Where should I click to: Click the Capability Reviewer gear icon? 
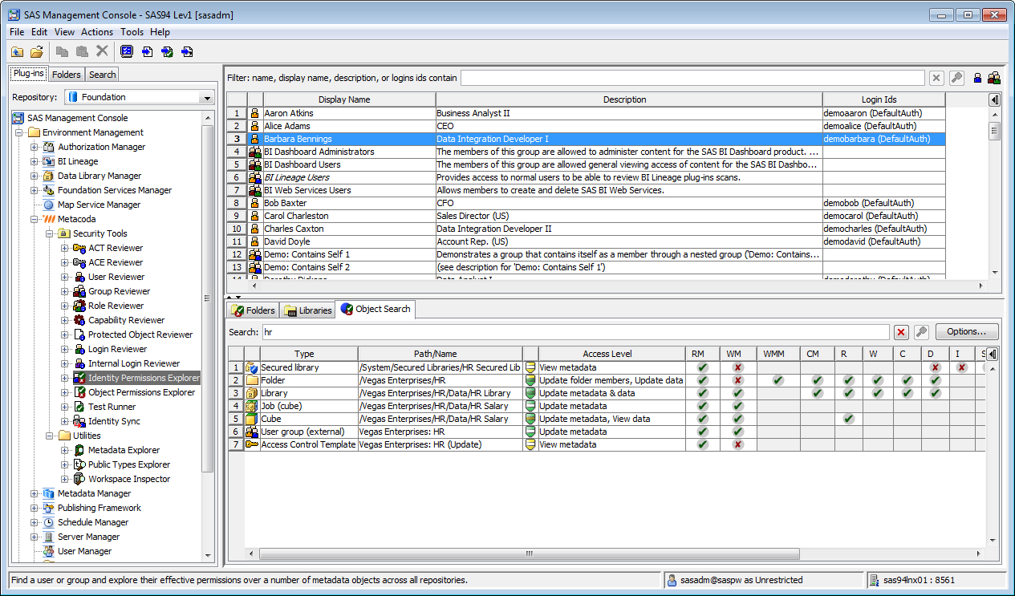click(x=79, y=320)
